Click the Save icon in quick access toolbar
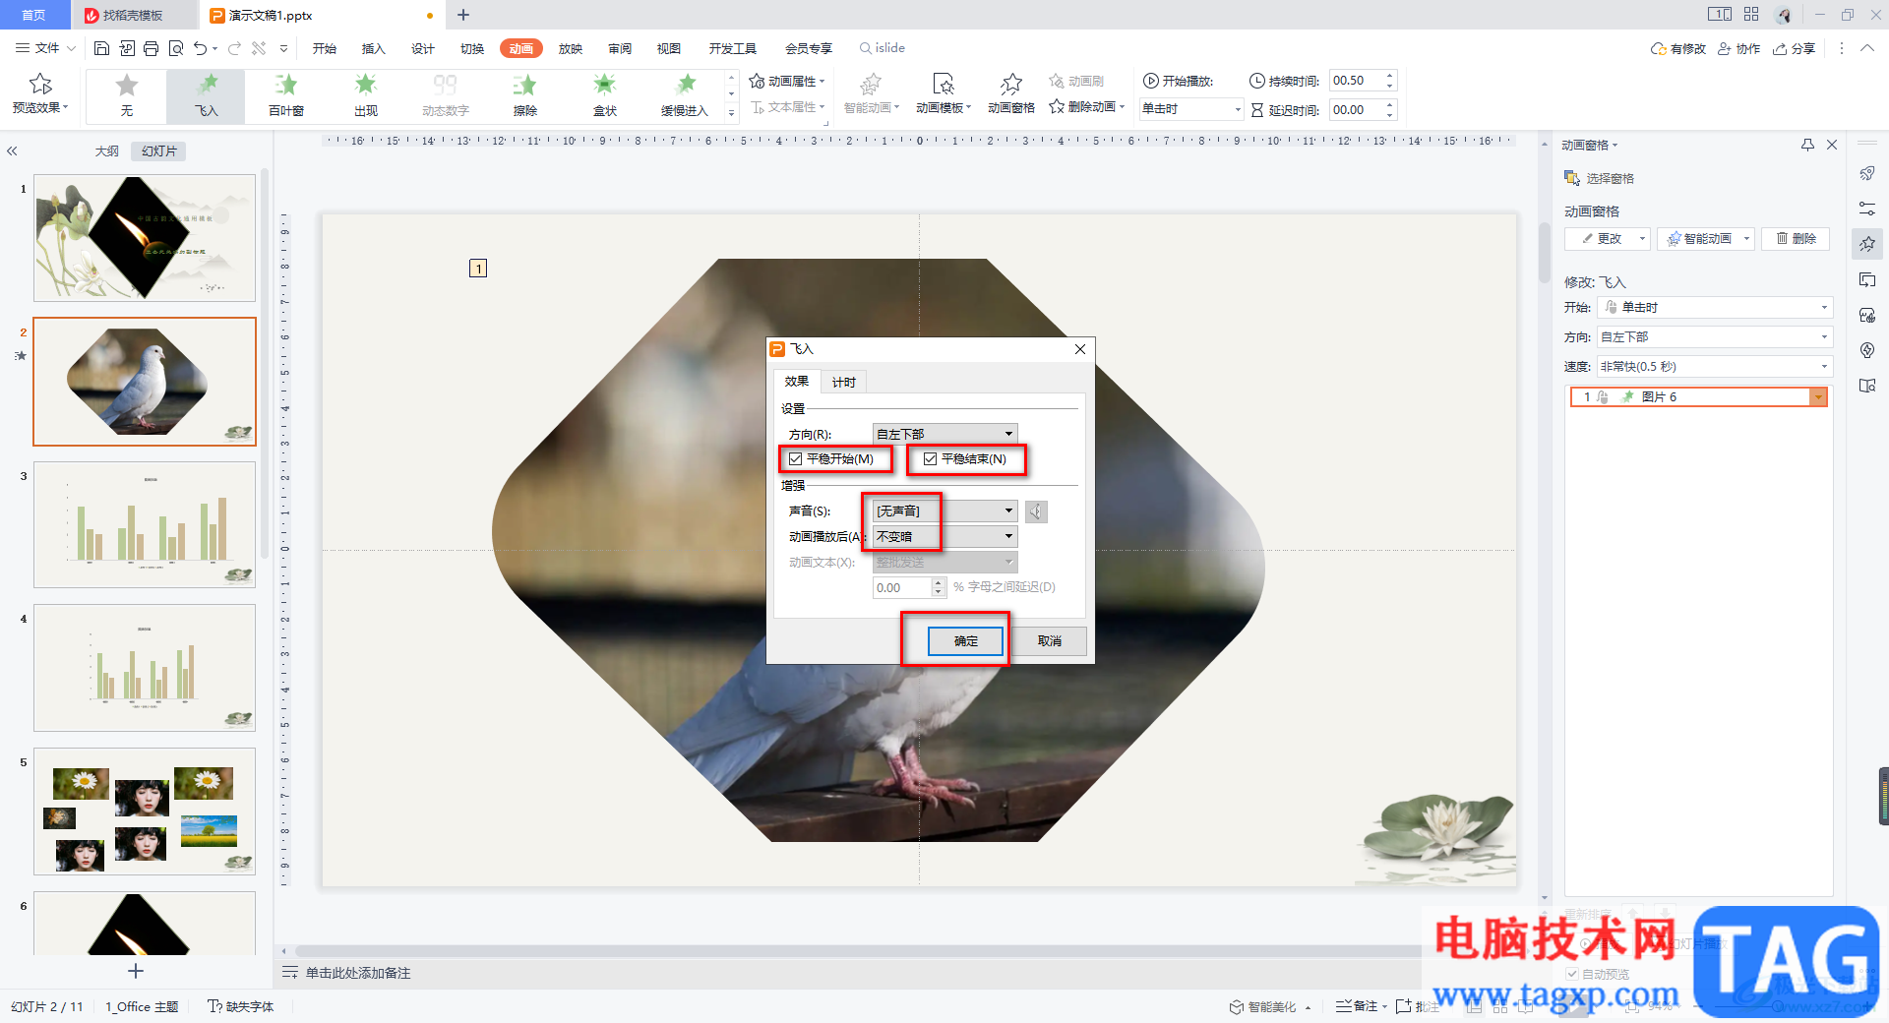This screenshot has width=1889, height=1023. [101, 48]
